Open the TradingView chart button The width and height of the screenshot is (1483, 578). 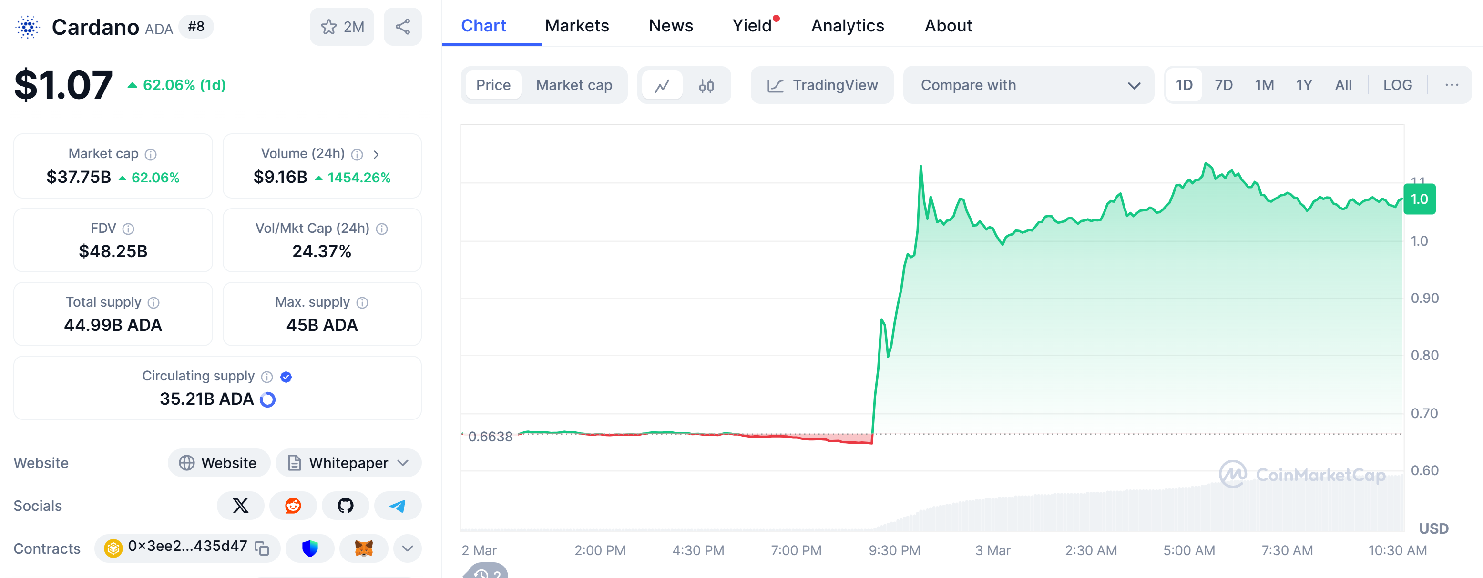pyautogui.click(x=821, y=85)
